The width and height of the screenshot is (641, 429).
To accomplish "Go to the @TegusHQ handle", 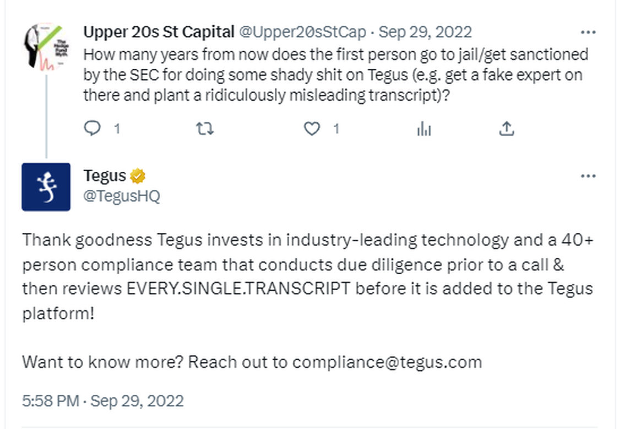I will pyautogui.click(x=122, y=196).
